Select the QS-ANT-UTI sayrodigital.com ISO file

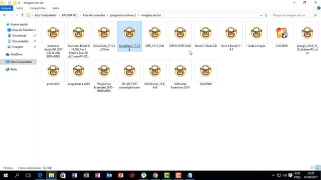tap(129, 74)
